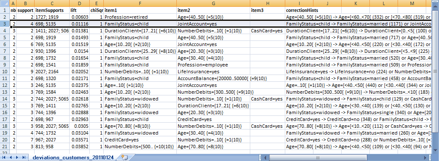439x161 pixels.
Task: Click the 'correctionHints' header cell
Action: (299, 10)
